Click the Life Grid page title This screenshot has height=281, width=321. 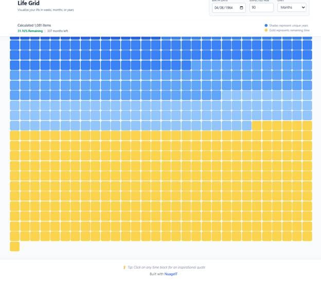(x=29, y=4)
